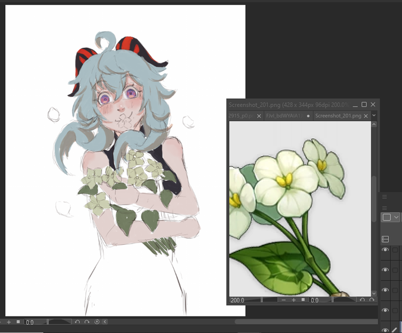The image size is (402, 333).
Task: Zoom in on the main canvas with plus icon
Action: [x=9, y=322]
